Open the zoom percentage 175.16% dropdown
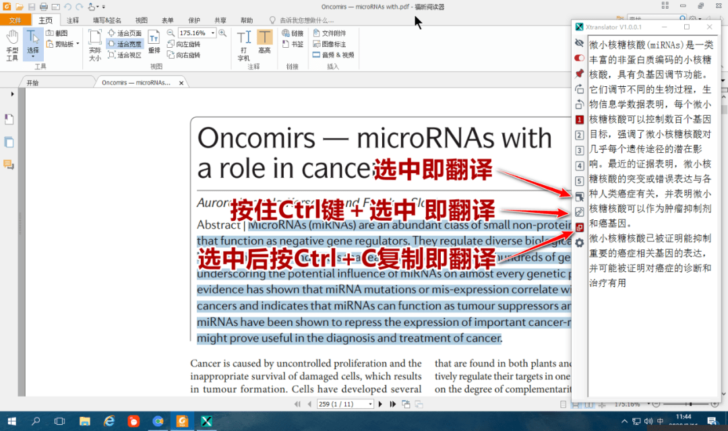The image size is (728, 431). (x=213, y=33)
